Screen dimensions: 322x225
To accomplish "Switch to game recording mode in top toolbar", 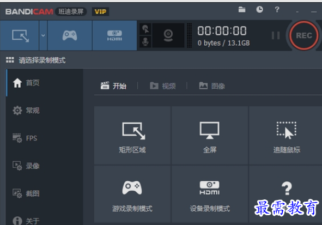I will click(70, 35).
